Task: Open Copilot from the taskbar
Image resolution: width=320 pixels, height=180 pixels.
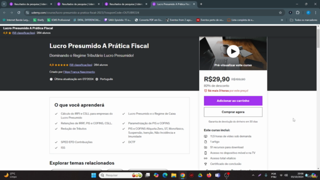Action: 156,175
